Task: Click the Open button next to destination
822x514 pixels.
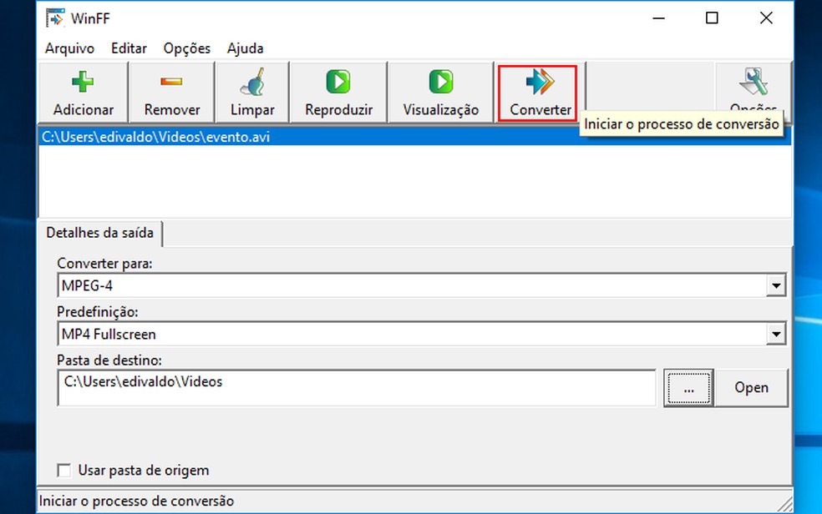Action: point(751,387)
